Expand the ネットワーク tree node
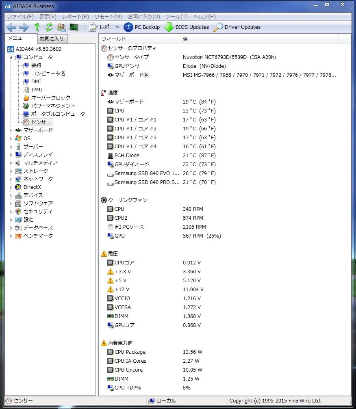 click(x=11, y=179)
